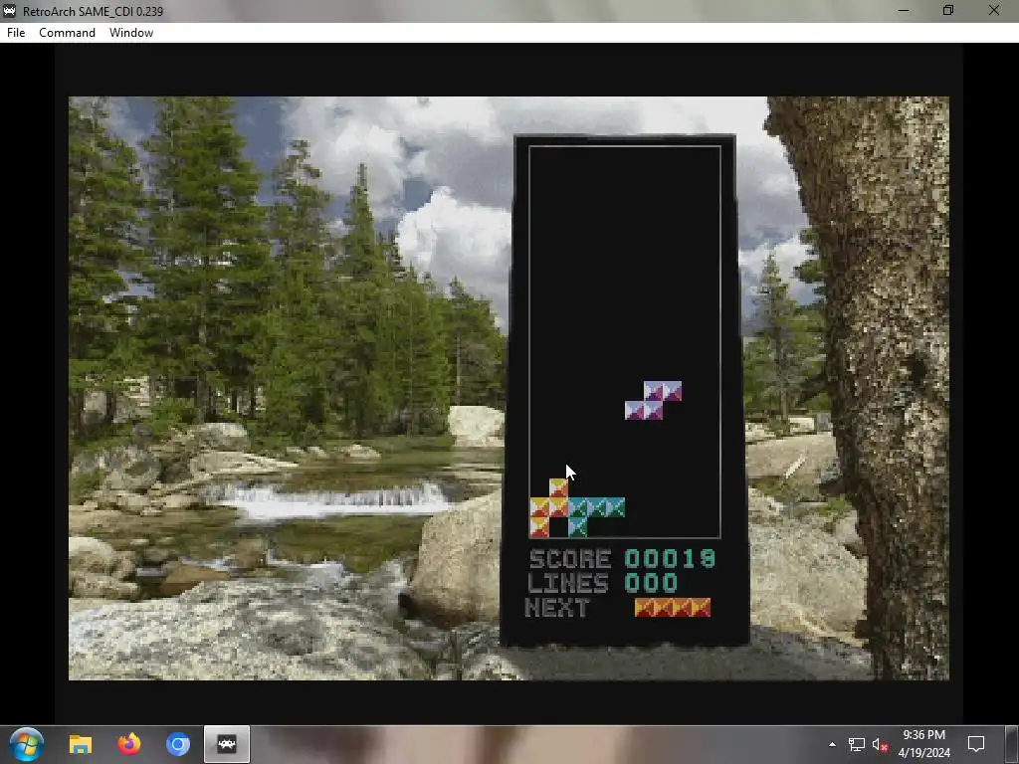Open the notification center icon
Screen dimensions: 1019x764
[x=975, y=744]
